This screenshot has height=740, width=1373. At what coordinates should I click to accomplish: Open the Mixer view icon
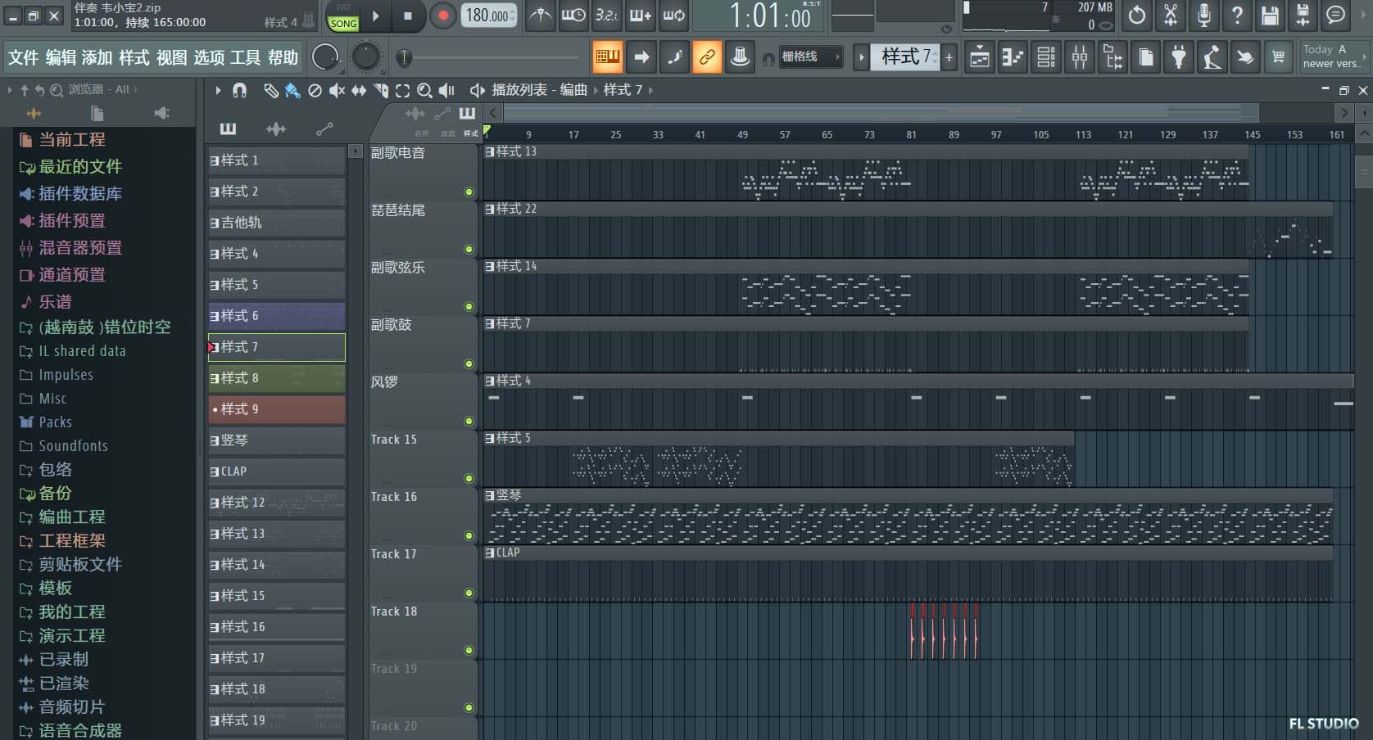pos(1080,56)
